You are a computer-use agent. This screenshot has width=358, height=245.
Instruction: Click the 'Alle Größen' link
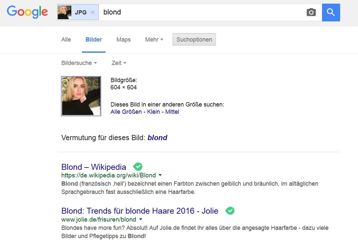tap(126, 112)
